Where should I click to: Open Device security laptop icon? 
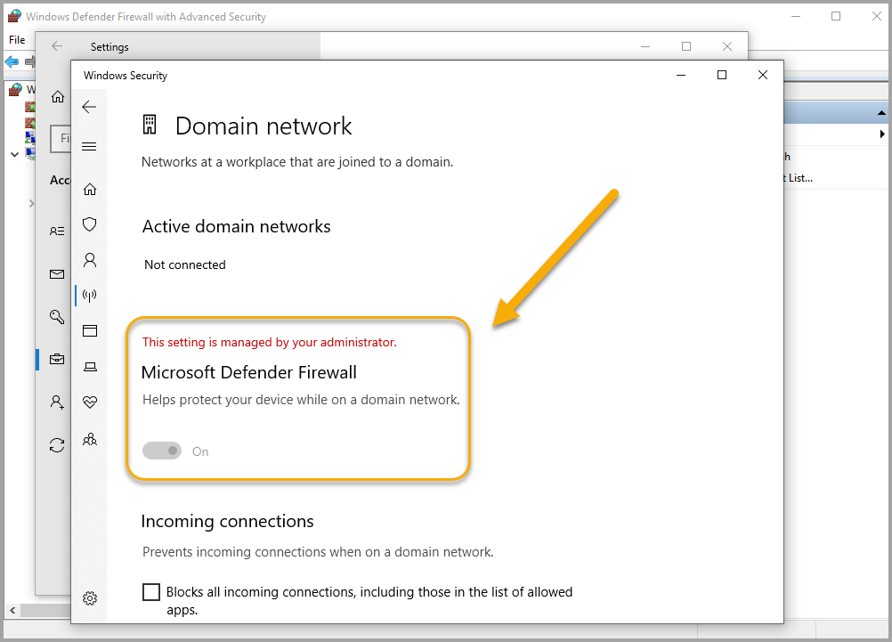tap(89, 367)
